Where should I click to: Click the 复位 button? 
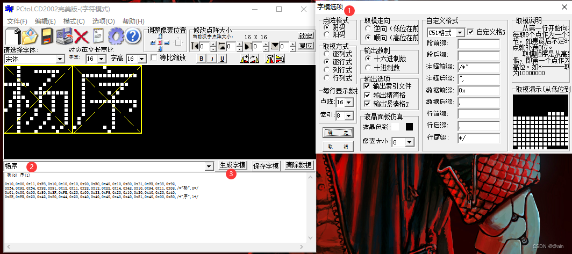[x=306, y=46]
